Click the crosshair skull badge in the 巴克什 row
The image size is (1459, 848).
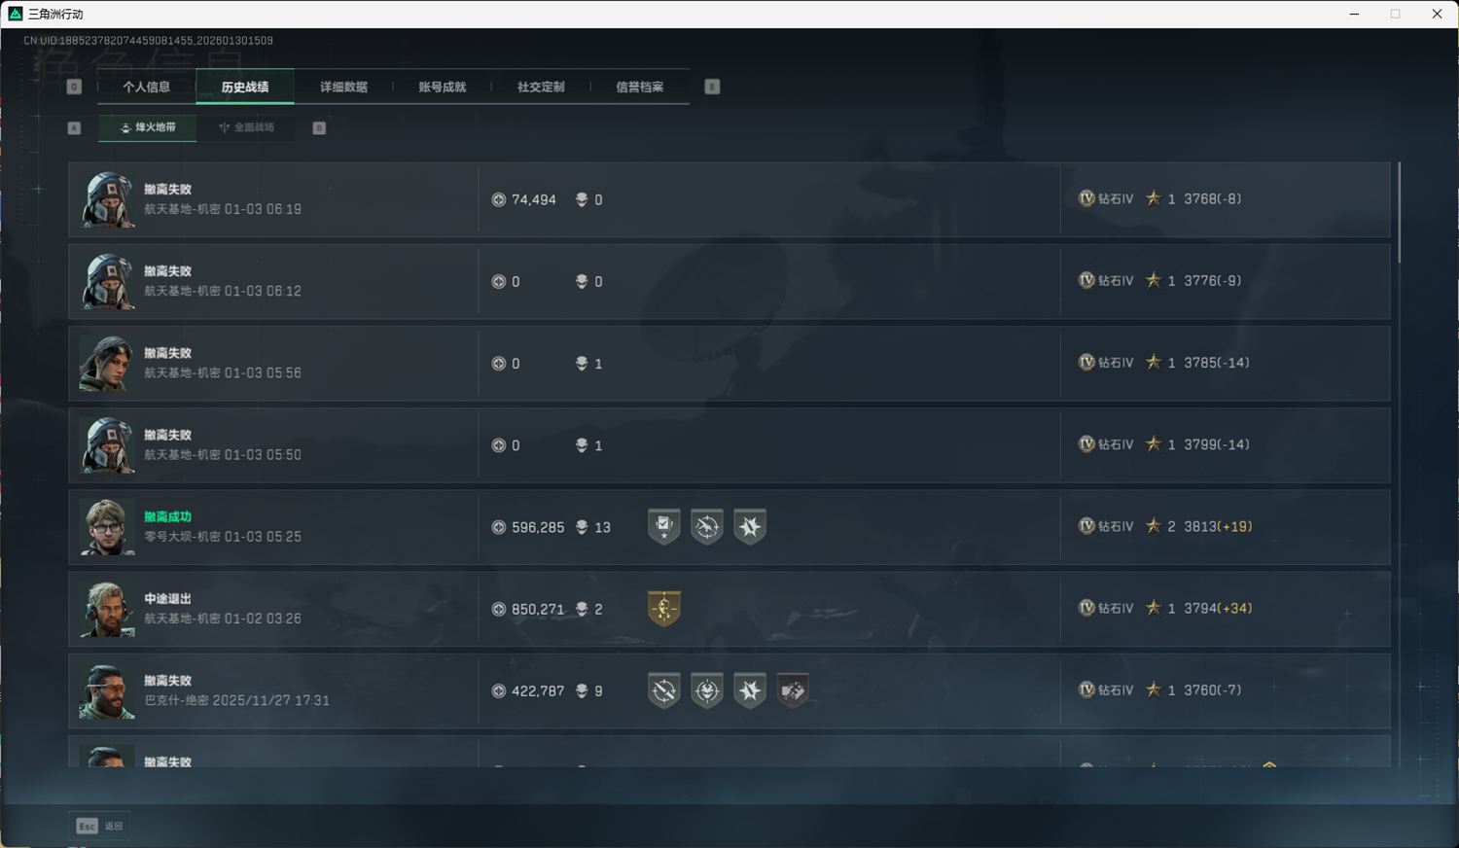(664, 690)
